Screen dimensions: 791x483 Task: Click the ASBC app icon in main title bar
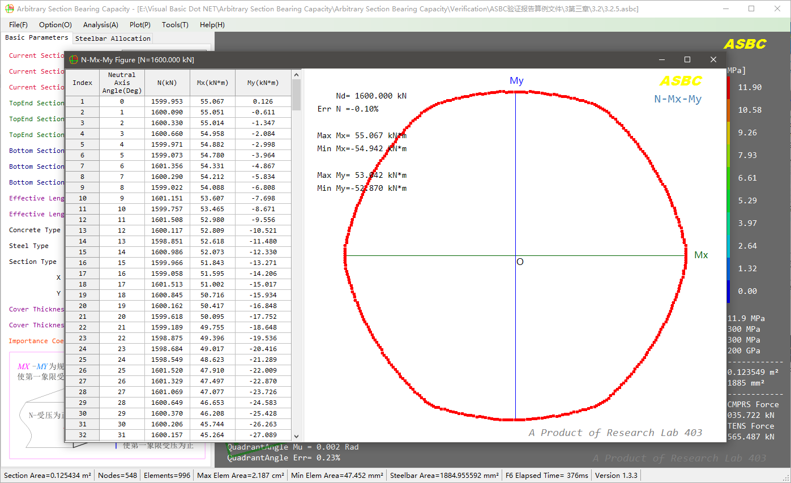click(9, 9)
